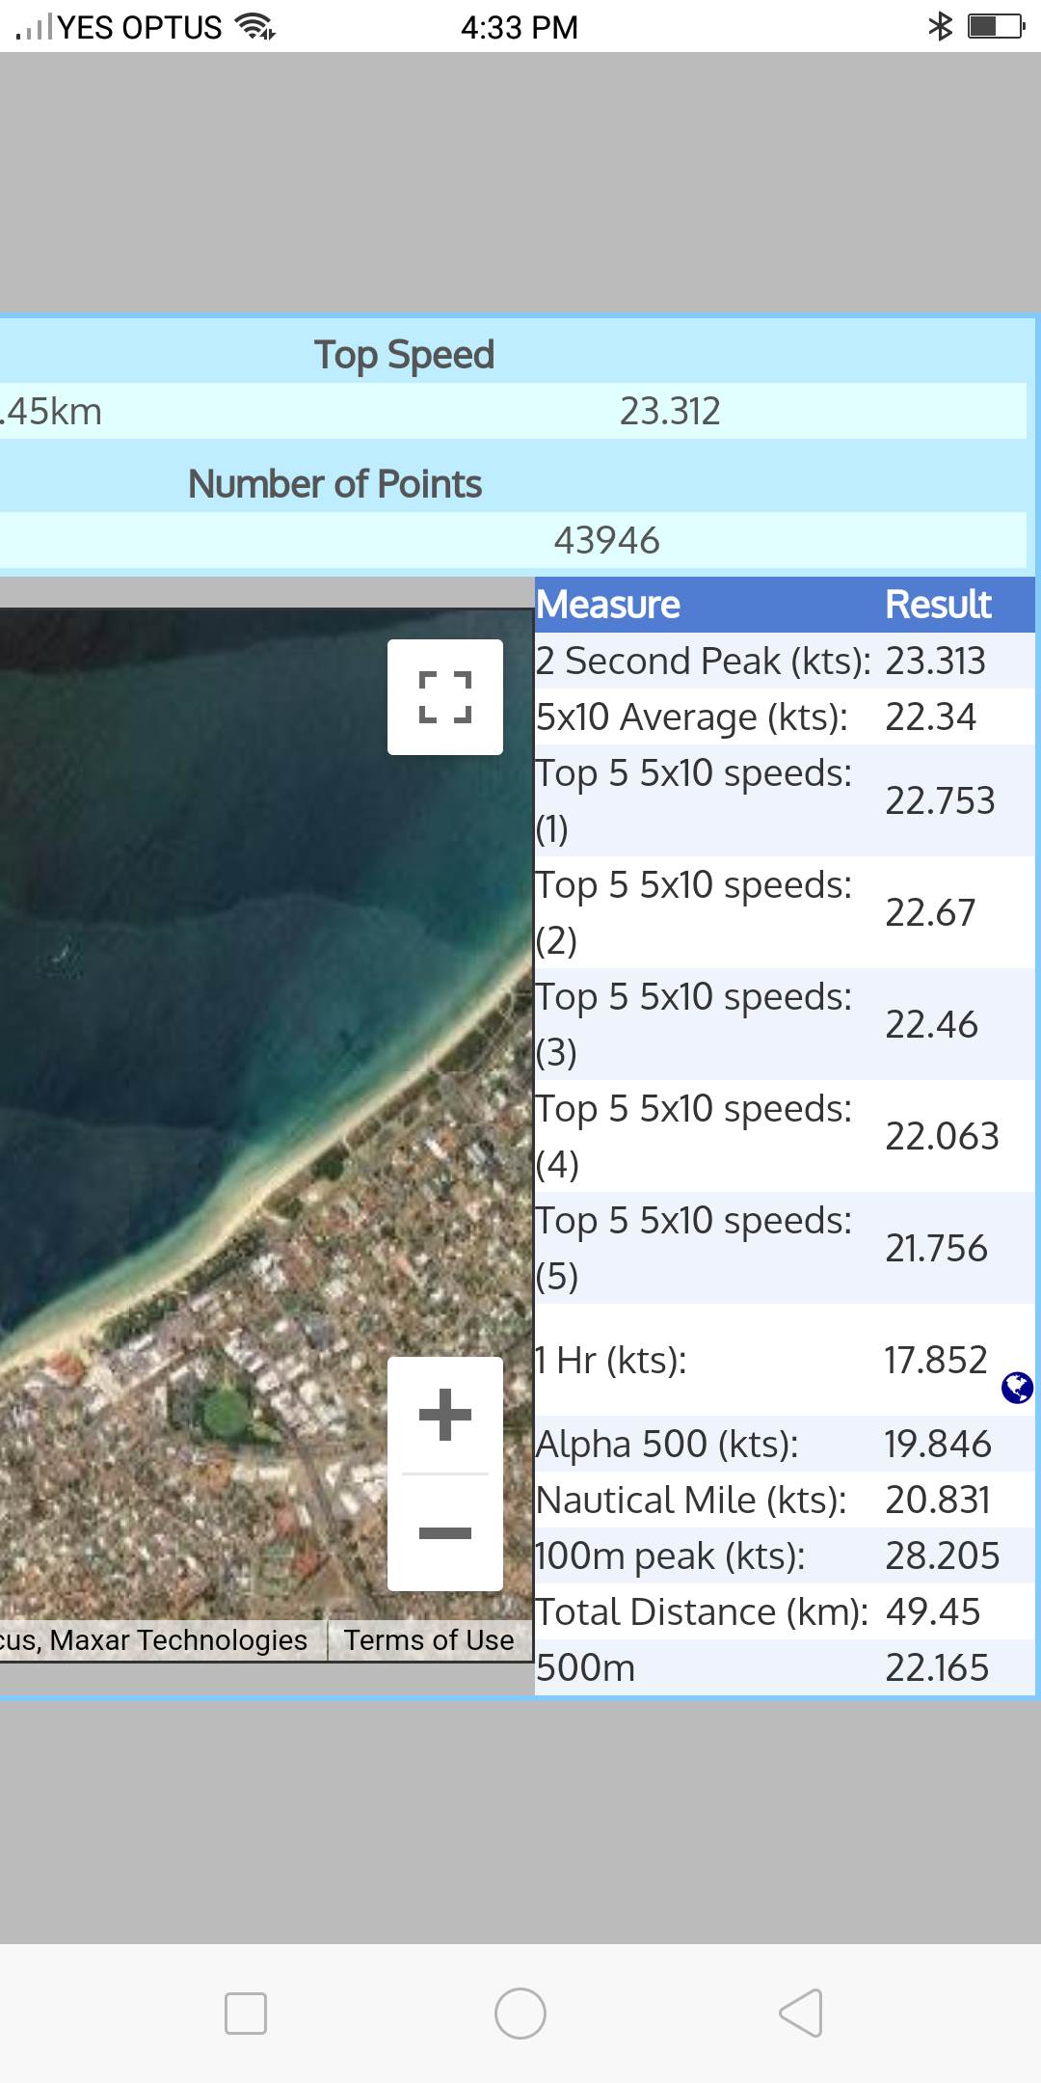Tap the Android back button
1041x2083 pixels.
800,2013
